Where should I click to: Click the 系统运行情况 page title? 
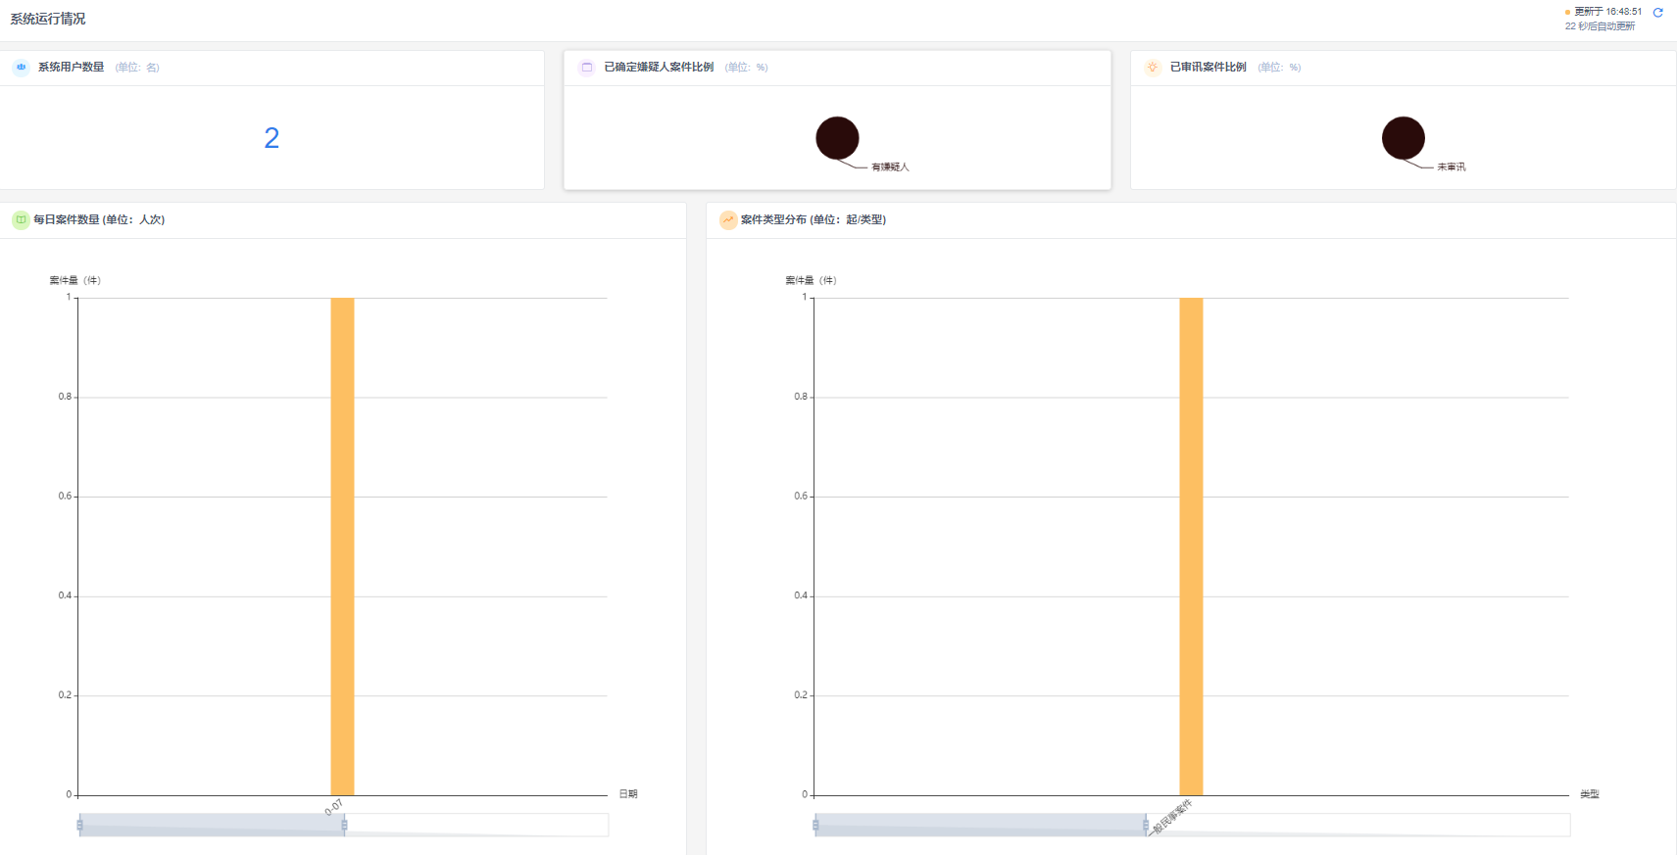coord(48,19)
